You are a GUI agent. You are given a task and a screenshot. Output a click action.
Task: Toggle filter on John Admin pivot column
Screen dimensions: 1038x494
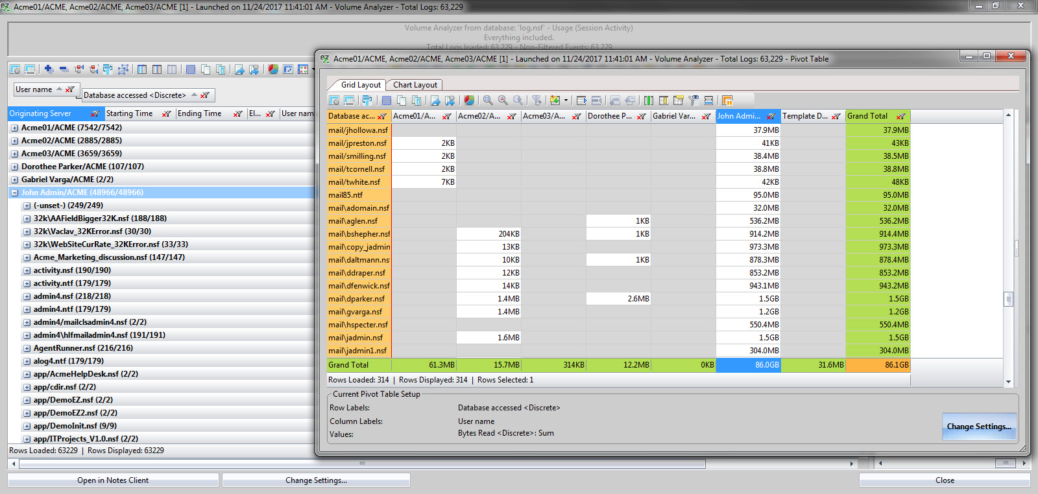[x=771, y=117]
